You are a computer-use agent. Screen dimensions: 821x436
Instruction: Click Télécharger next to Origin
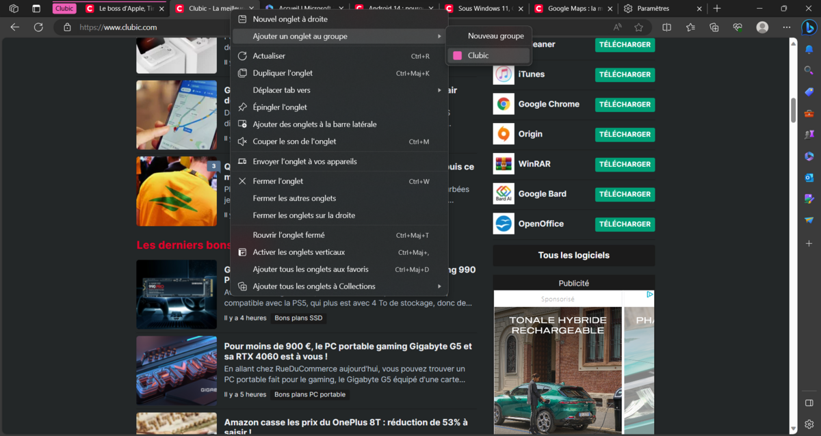[625, 135]
